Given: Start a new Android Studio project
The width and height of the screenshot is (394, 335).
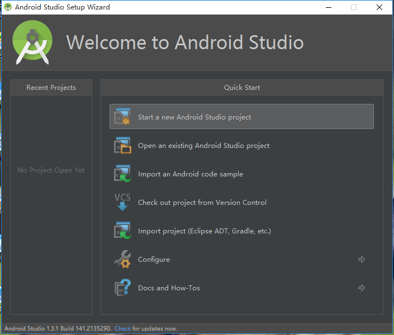Looking at the screenshot, I should click(x=241, y=117).
